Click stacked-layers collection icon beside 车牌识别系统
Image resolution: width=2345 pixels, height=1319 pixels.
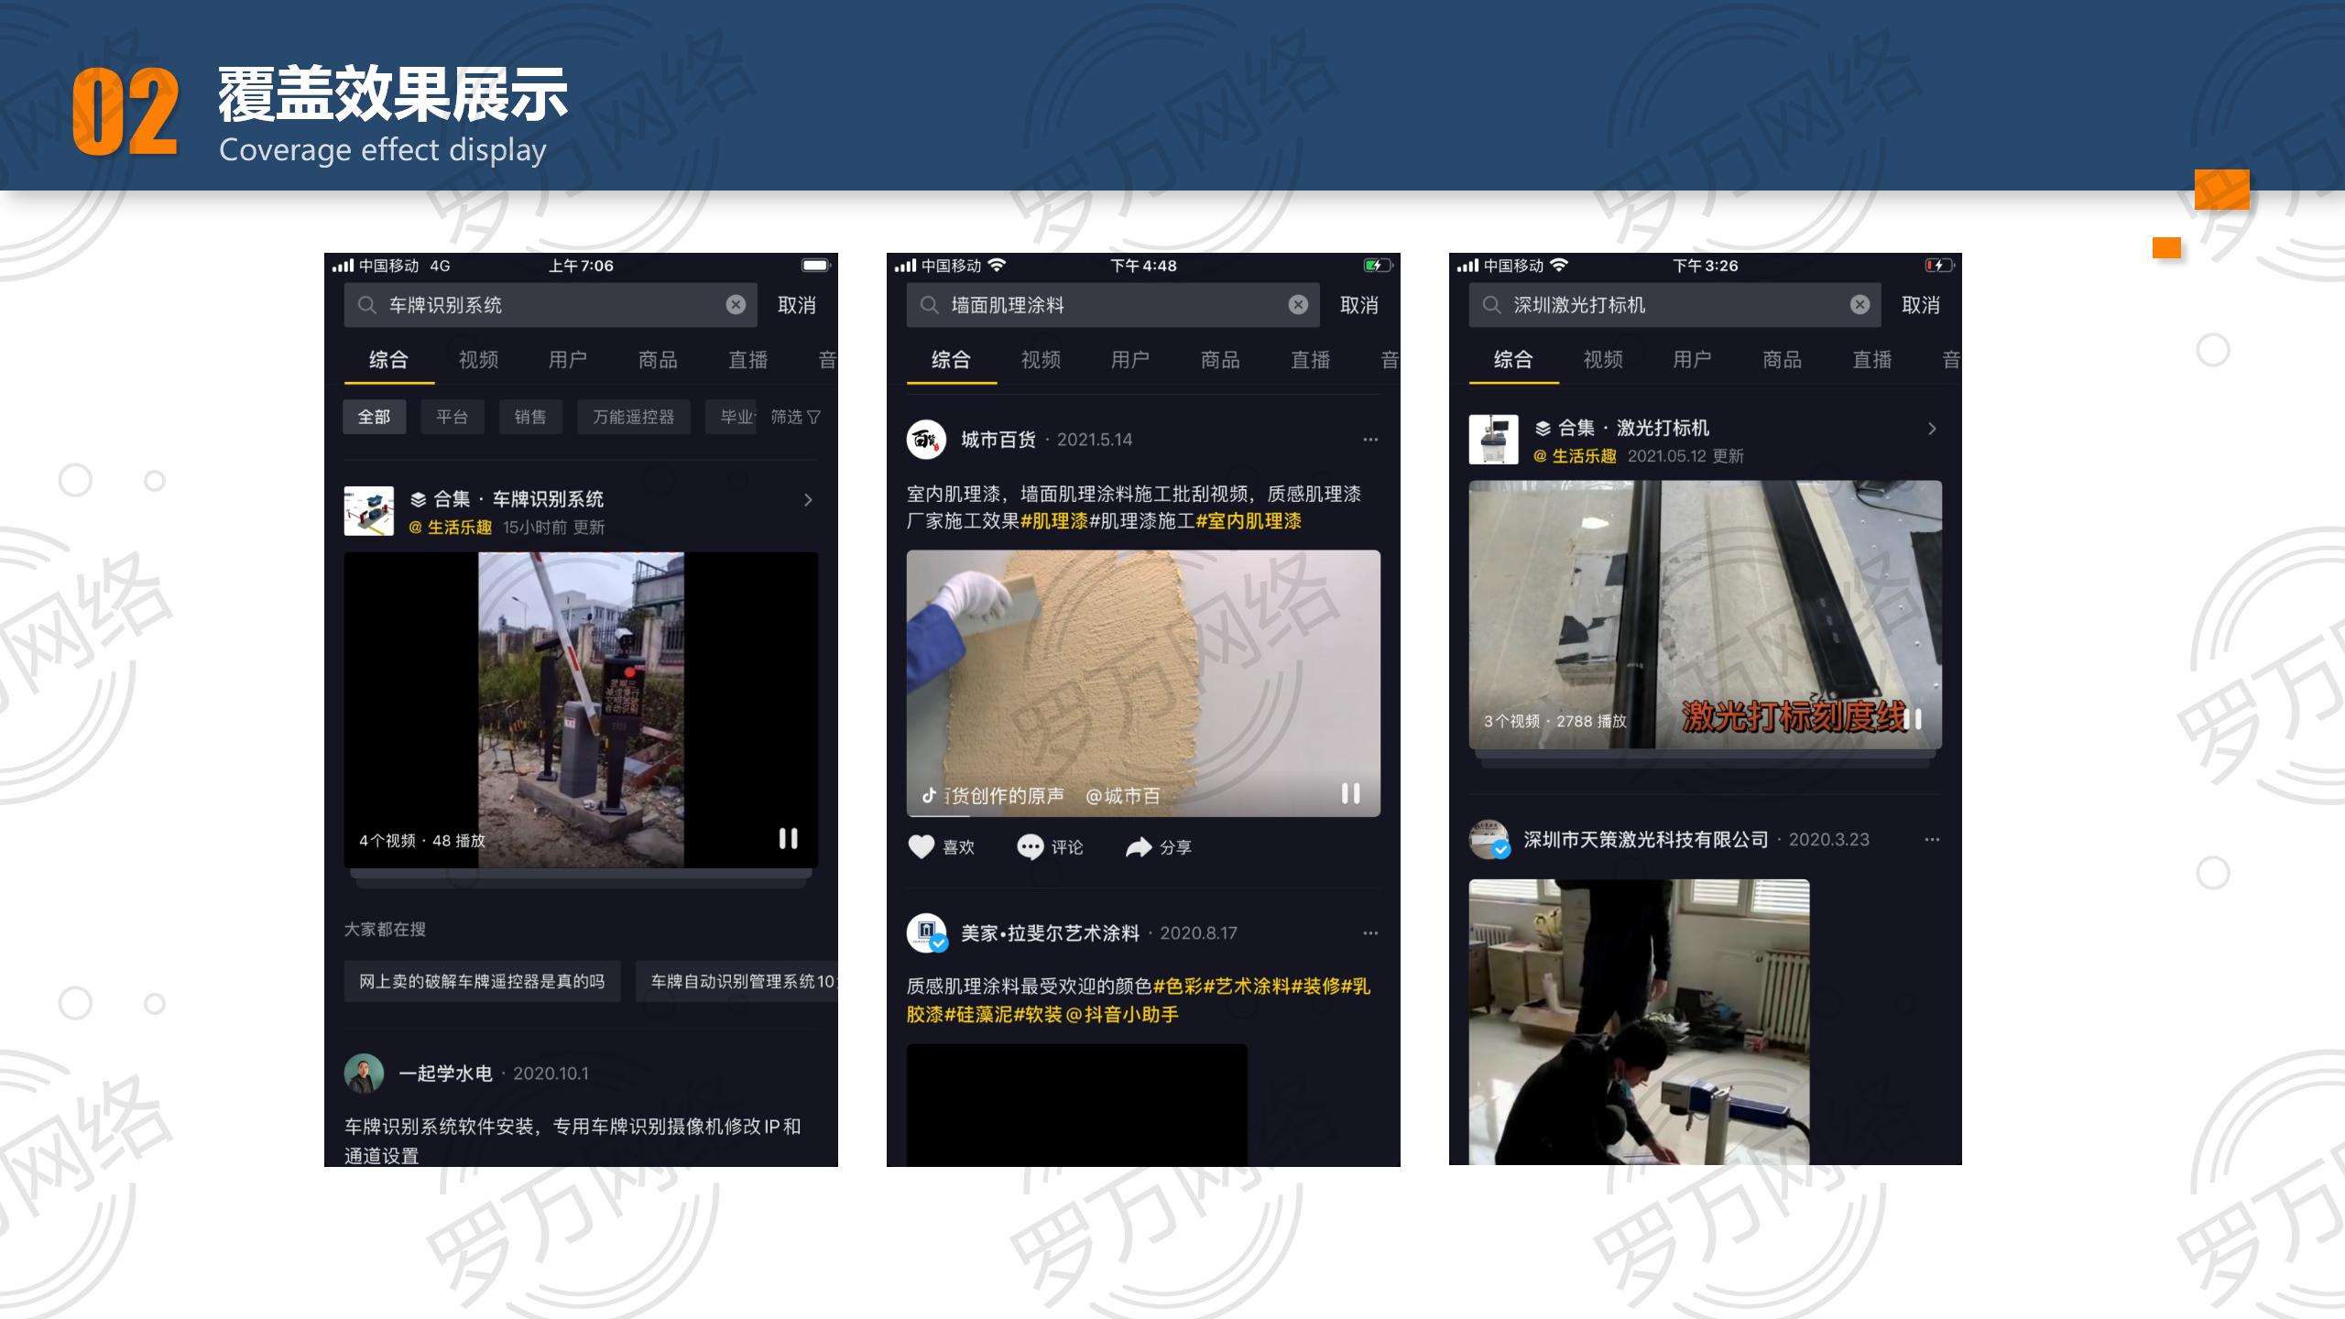tap(418, 499)
